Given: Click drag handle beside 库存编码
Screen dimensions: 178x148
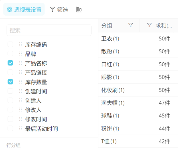Looking at the screenshot, I should tap(20, 44).
